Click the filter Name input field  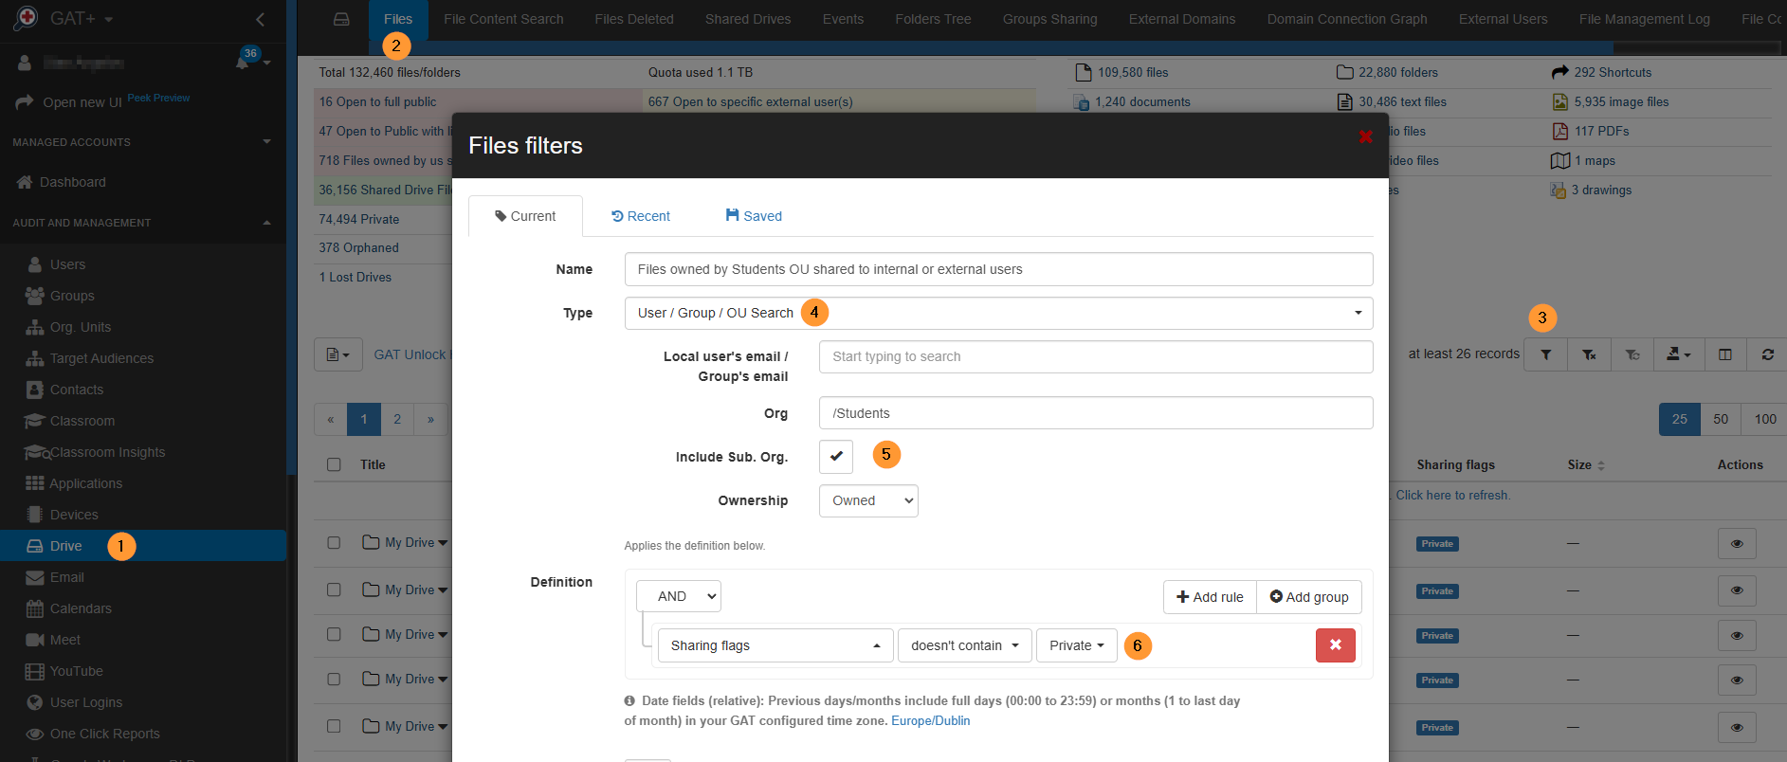click(x=998, y=269)
